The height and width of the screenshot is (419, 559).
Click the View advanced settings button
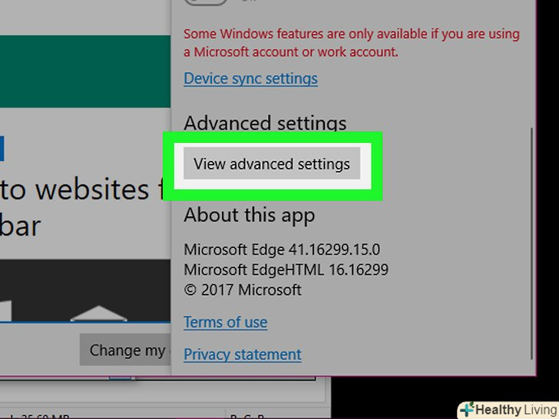(x=272, y=163)
